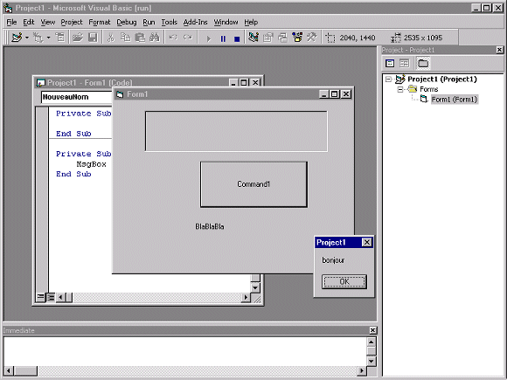The height and width of the screenshot is (380, 507).
Task: Select the Forms folder in project tree
Action: pos(428,89)
